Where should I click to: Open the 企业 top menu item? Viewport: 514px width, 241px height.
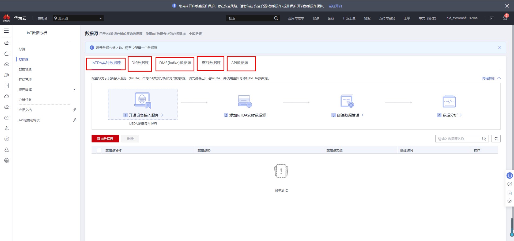331,18
